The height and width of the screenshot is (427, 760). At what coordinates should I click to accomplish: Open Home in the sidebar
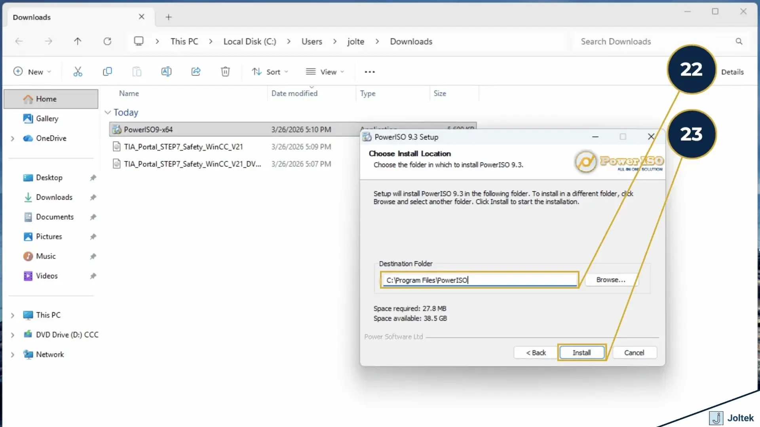click(x=51, y=99)
